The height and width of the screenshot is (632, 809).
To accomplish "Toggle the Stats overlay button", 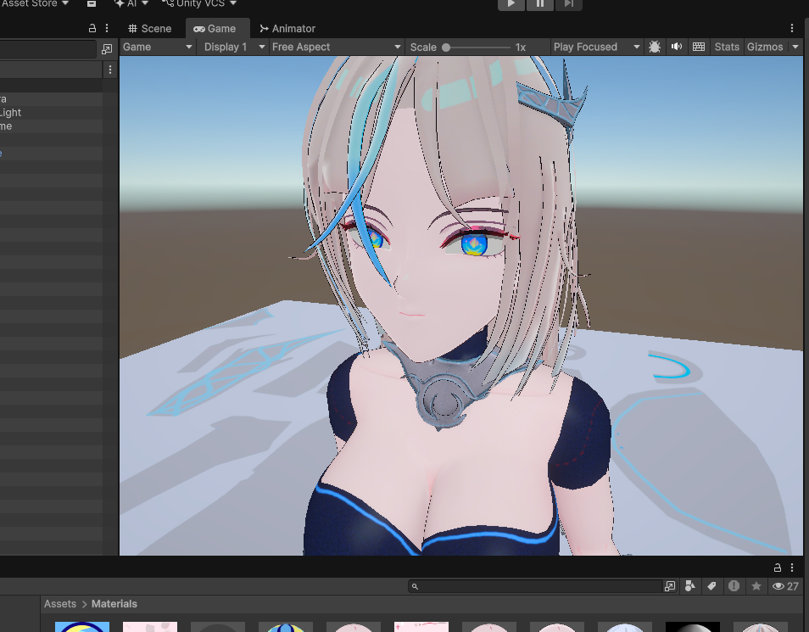I will tap(727, 47).
